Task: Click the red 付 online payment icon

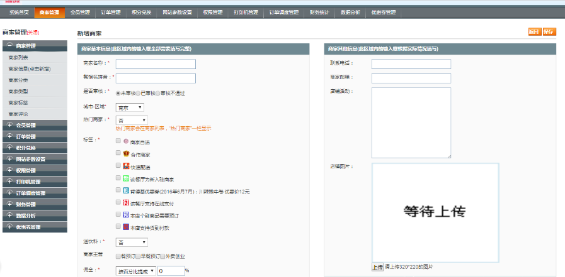Action: [126, 203]
